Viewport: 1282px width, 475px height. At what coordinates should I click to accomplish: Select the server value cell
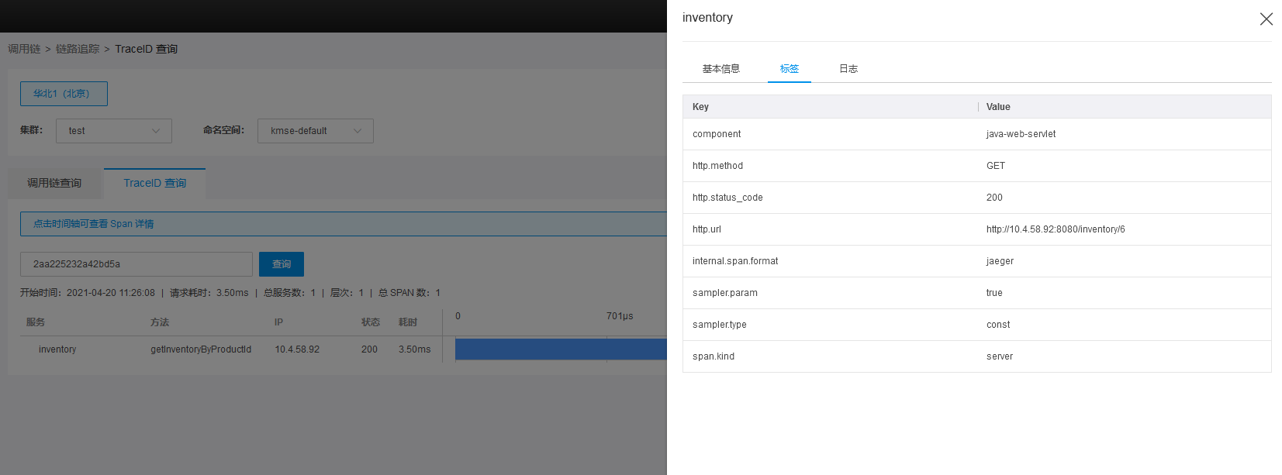[x=1000, y=356]
